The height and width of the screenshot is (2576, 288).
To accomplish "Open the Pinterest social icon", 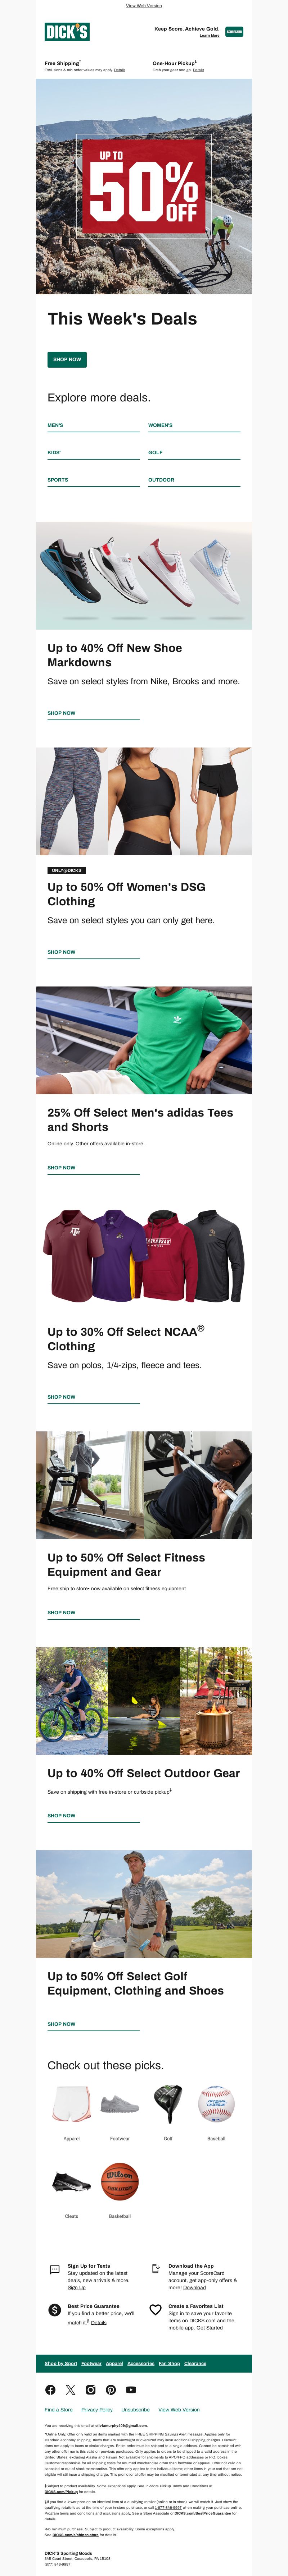I will tap(110, 2389).
